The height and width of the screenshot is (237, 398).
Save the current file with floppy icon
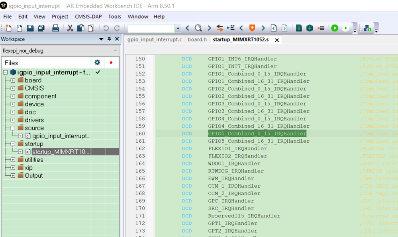point(30,28)
